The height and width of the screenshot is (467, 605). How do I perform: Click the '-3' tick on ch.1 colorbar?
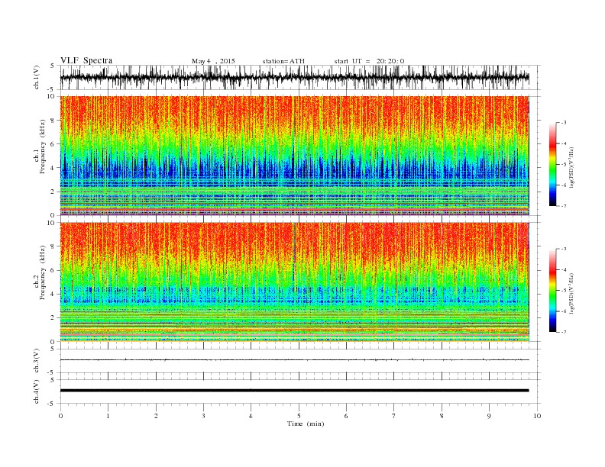point(564,123)
